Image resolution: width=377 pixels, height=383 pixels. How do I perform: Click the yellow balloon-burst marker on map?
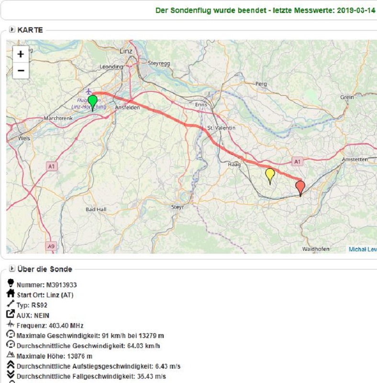[270, 176]
